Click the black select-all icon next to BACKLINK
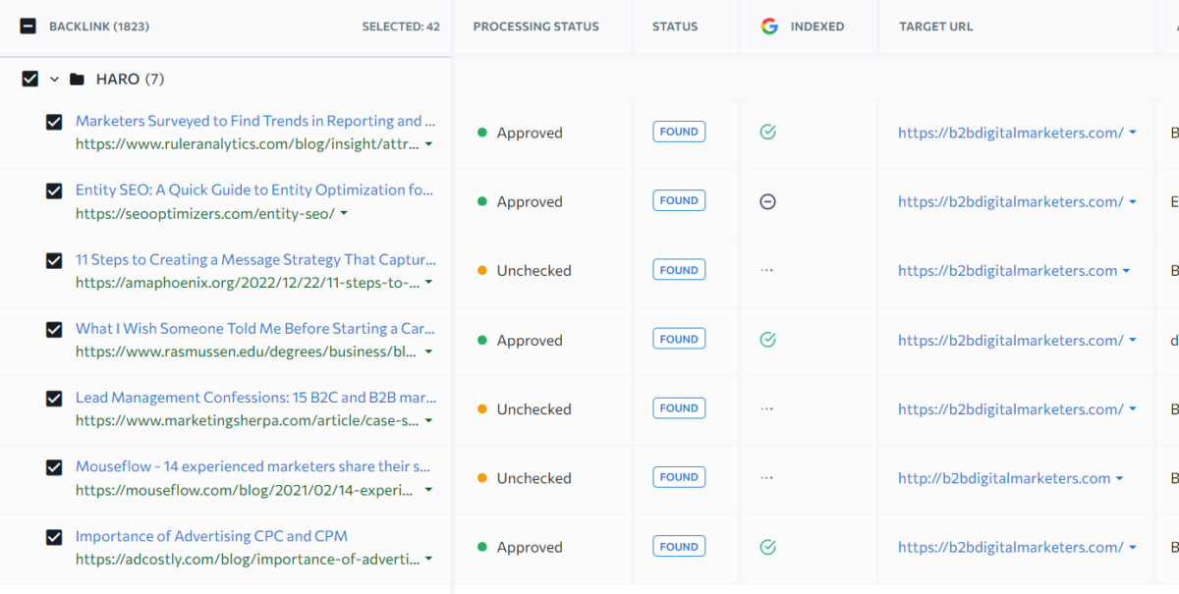1179x594 pixels. coord(27,27)
